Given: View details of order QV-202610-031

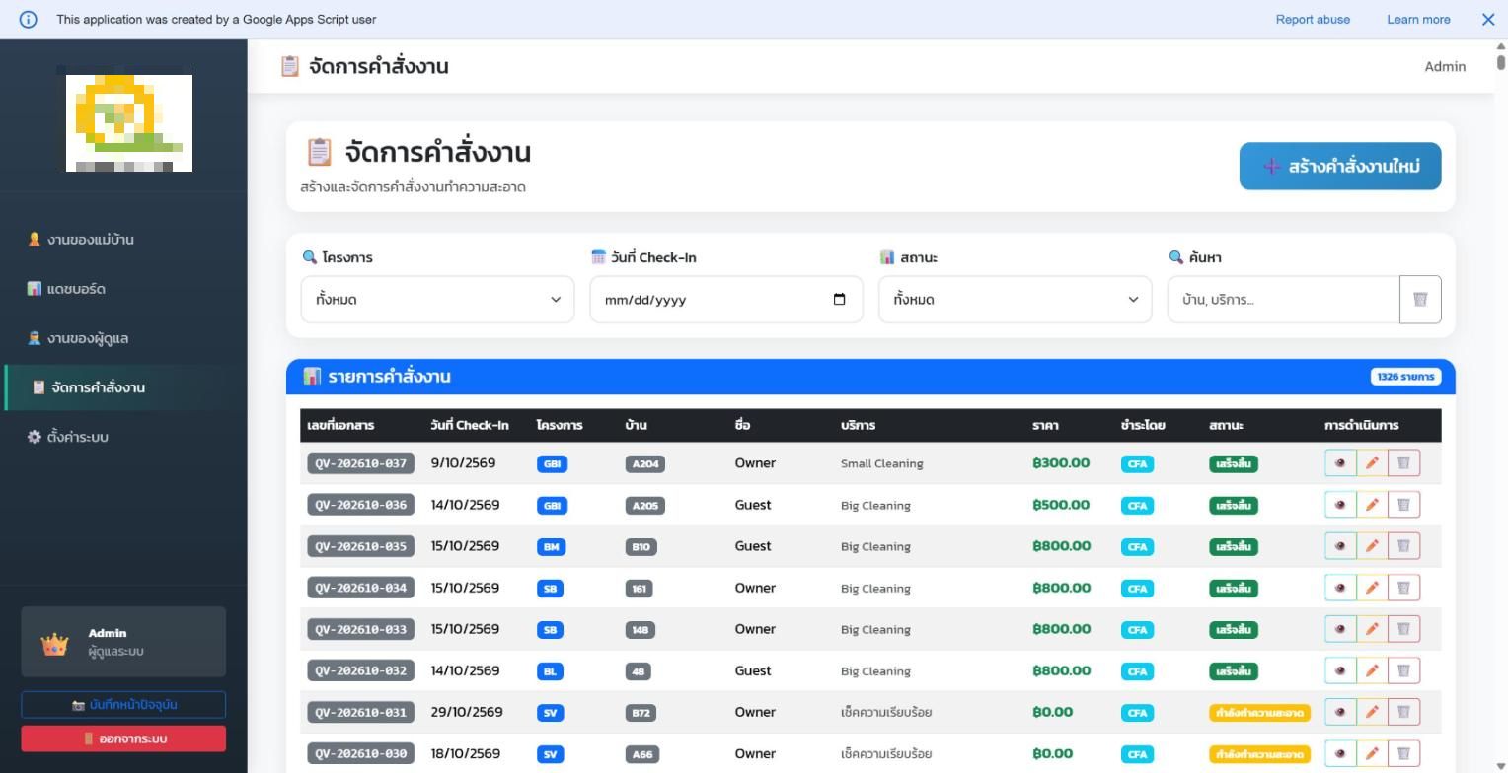Looking at the screenshot, I should pyautogui.click(x=1340, y=712).
